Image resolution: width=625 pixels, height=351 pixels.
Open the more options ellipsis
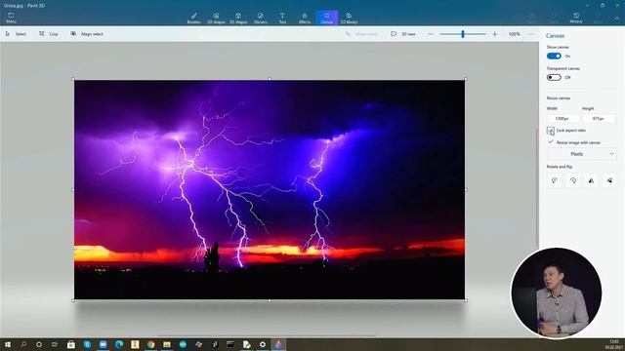(531, 34)
